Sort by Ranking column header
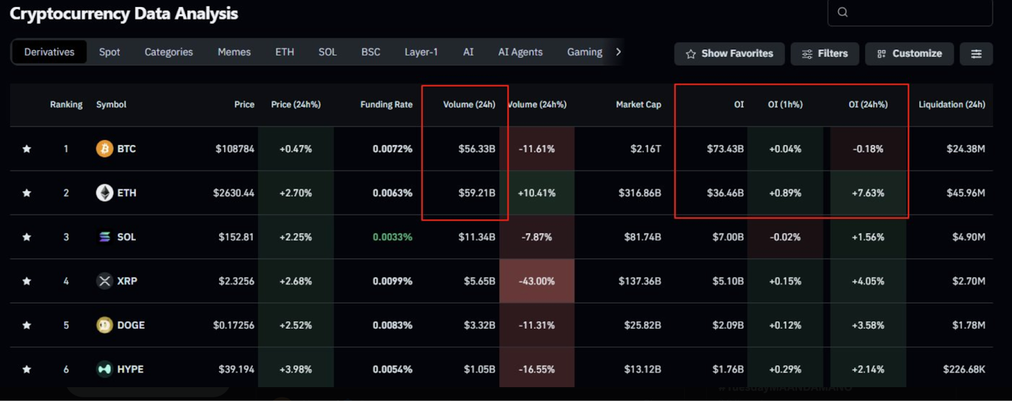This screenshot has height=401, width=1012. point(66,104)
